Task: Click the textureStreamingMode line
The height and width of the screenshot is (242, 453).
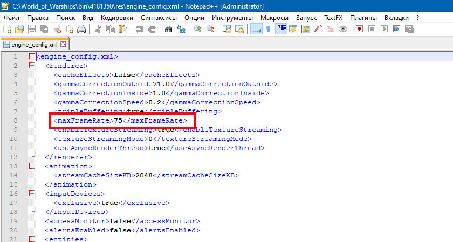Action: (153, 139)
